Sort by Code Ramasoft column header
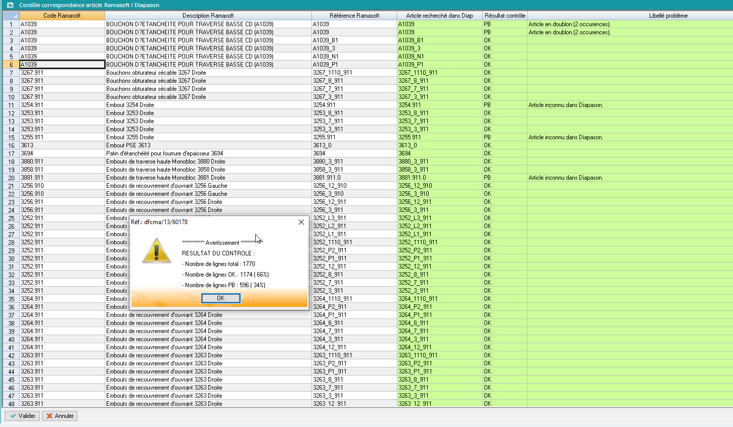This screenshot has width=733, height=427. click(62, 16)
